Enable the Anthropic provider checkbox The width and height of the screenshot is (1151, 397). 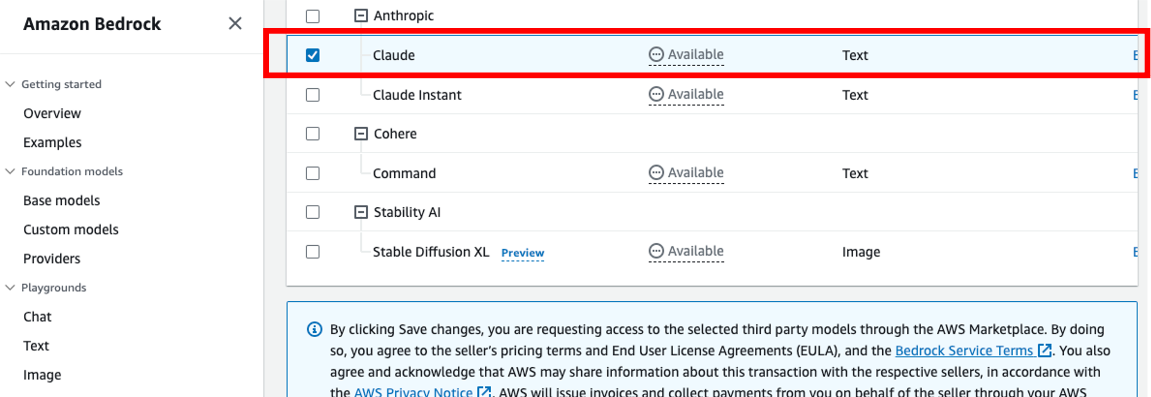(313, 16)
